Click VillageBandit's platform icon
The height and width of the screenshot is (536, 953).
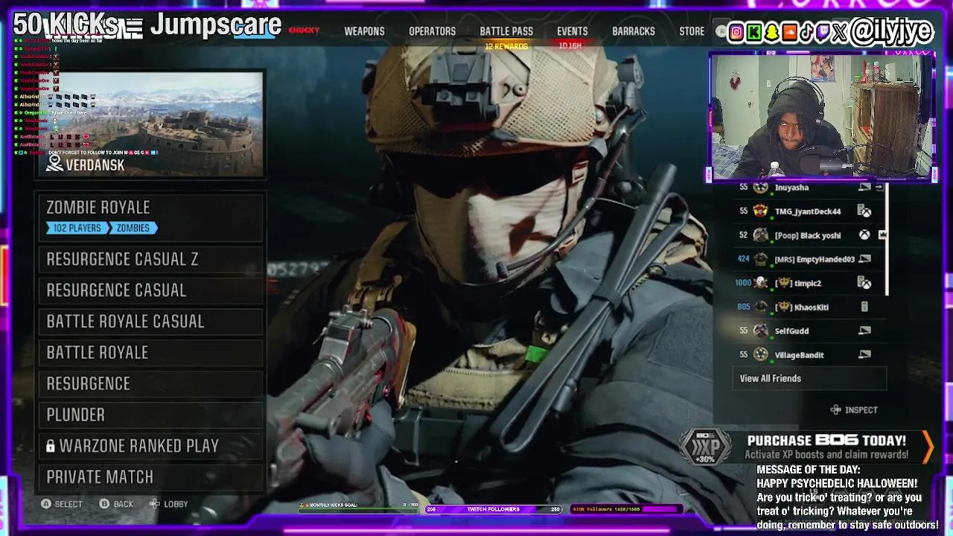[x=864, y=354]
